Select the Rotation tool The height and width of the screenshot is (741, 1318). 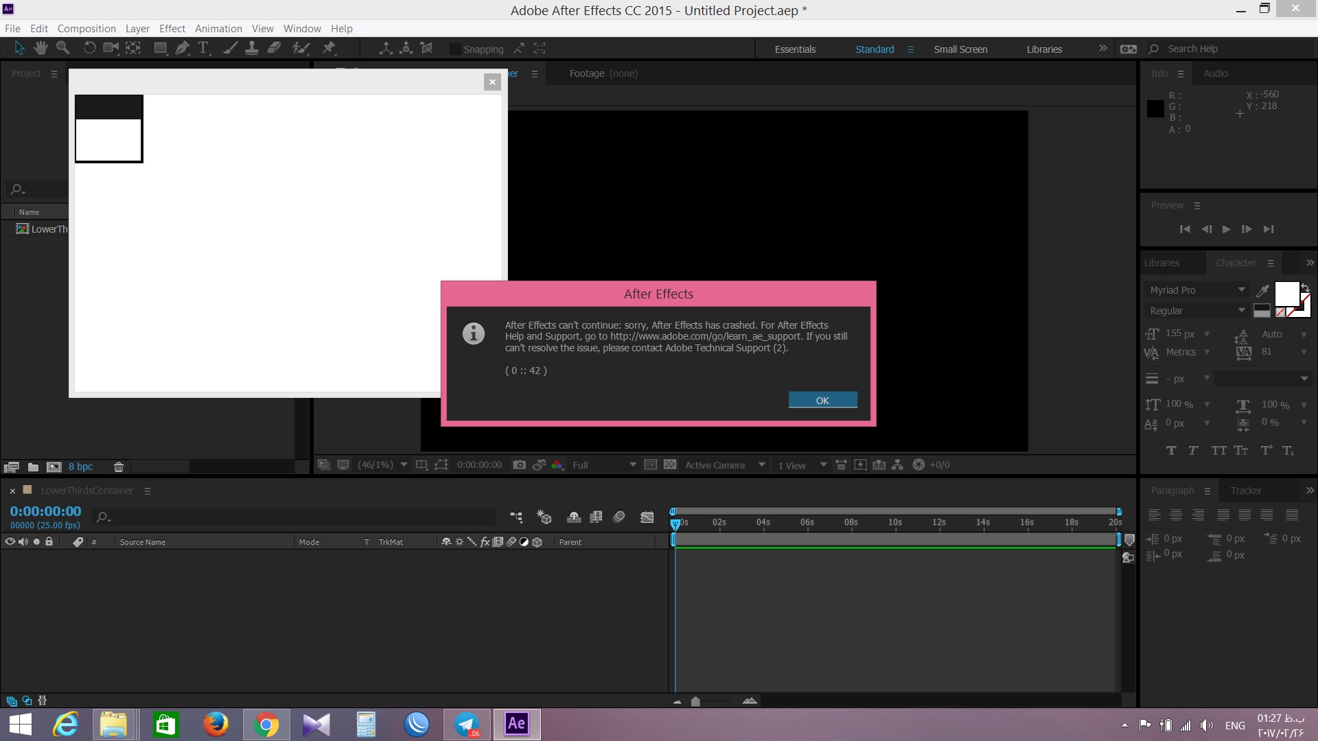[x=89, y=48]
